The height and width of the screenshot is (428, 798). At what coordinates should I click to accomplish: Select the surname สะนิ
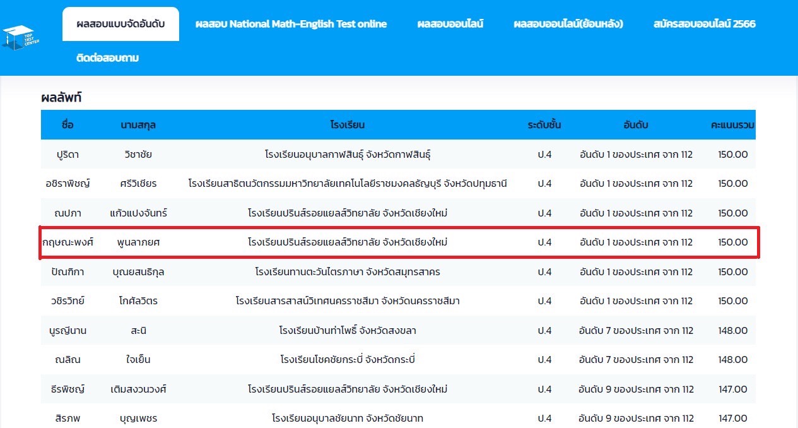pos(138,330)
